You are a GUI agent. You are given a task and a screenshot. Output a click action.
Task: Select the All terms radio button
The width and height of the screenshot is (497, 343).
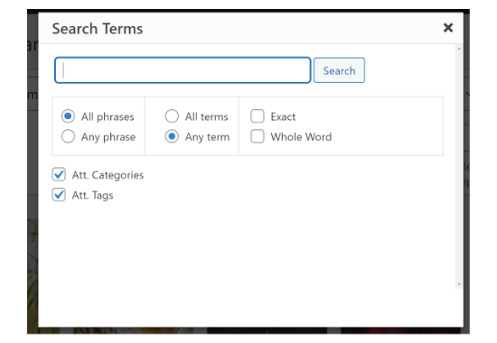(x=172, y=116)
